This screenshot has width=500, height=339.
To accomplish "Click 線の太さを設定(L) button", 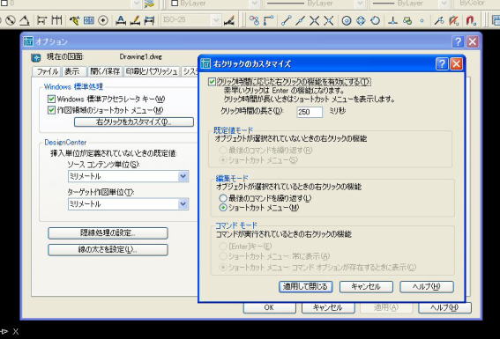I will pyautogui.click(x=108, y=250).
